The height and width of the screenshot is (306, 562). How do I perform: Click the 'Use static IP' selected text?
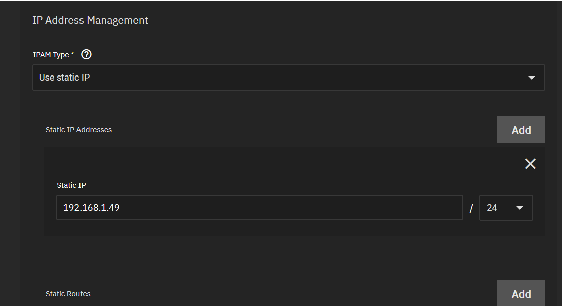click(x=64, y=78)
